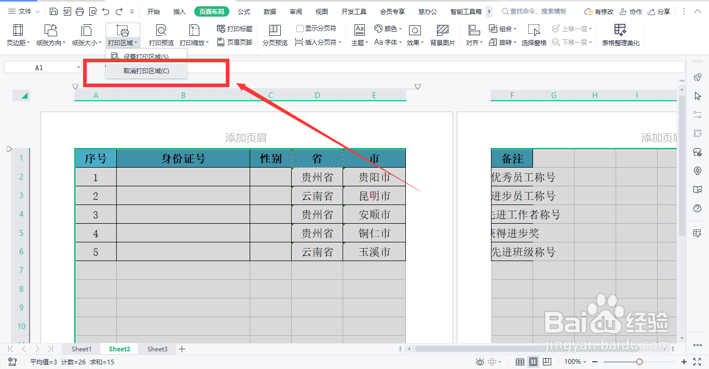Viewport: 709px width, 369px height.
Task: Expand the 颜色 (Colors) dropdown
Action: tap(393, 28)
